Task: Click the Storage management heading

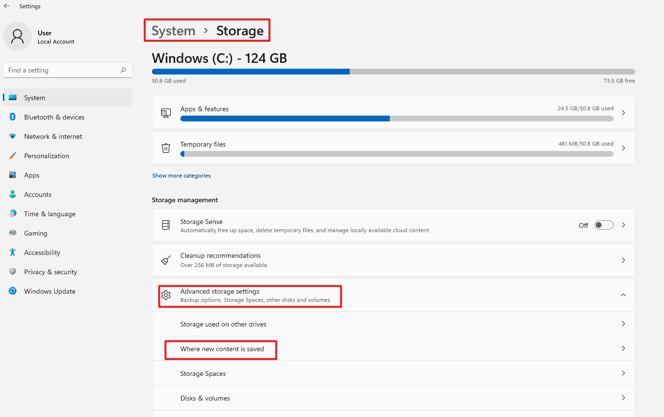Action: 185,200
